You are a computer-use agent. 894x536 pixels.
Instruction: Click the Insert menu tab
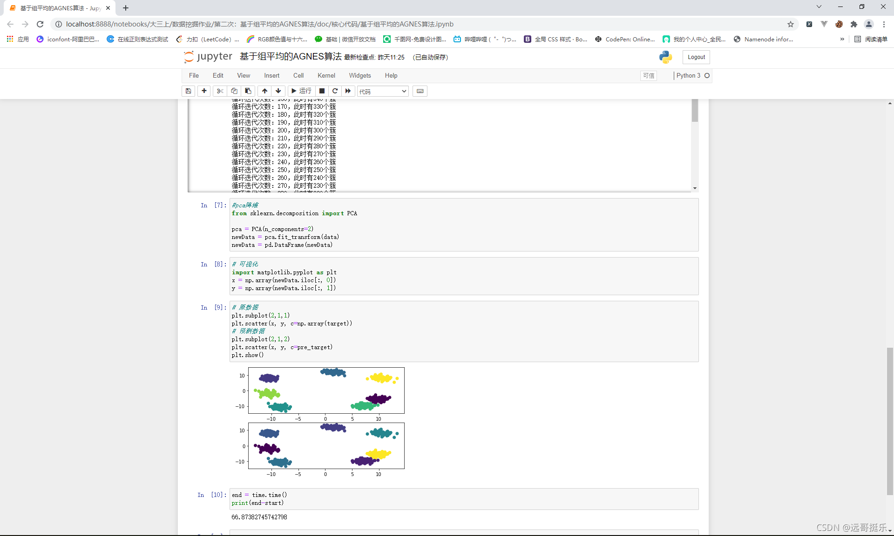[x=271, y=75]
